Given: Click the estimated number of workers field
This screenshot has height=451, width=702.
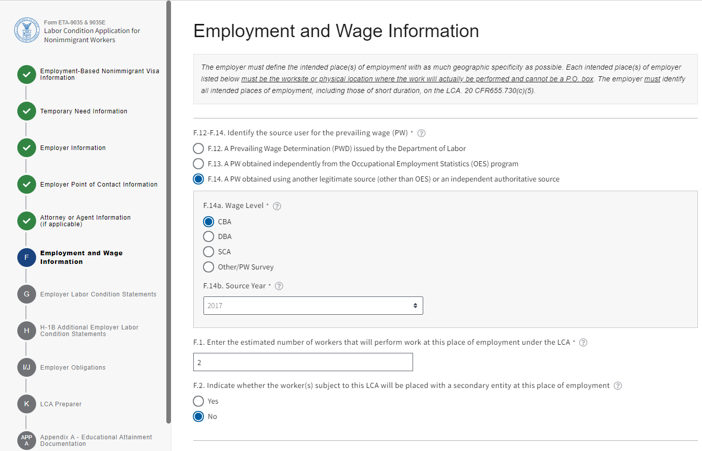Looking at the screenshot, I should click(303, 363).
